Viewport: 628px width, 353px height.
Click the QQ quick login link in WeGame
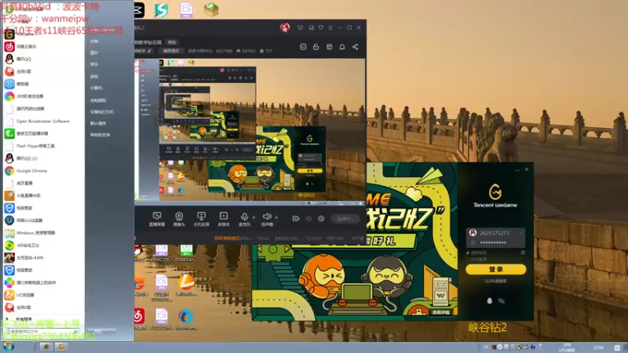point(495,281)
